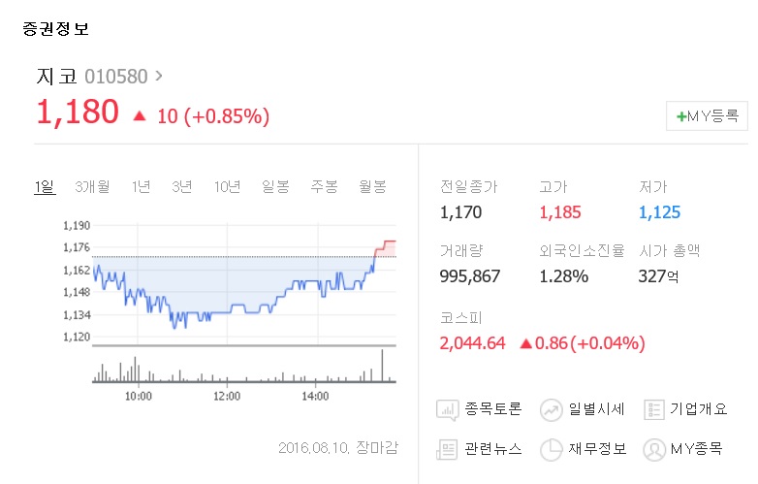Open the MY종목 person icon
Image resolution: width=758 pixels, height=484 pixels.
pyautogui.click(x=654, y=449)
